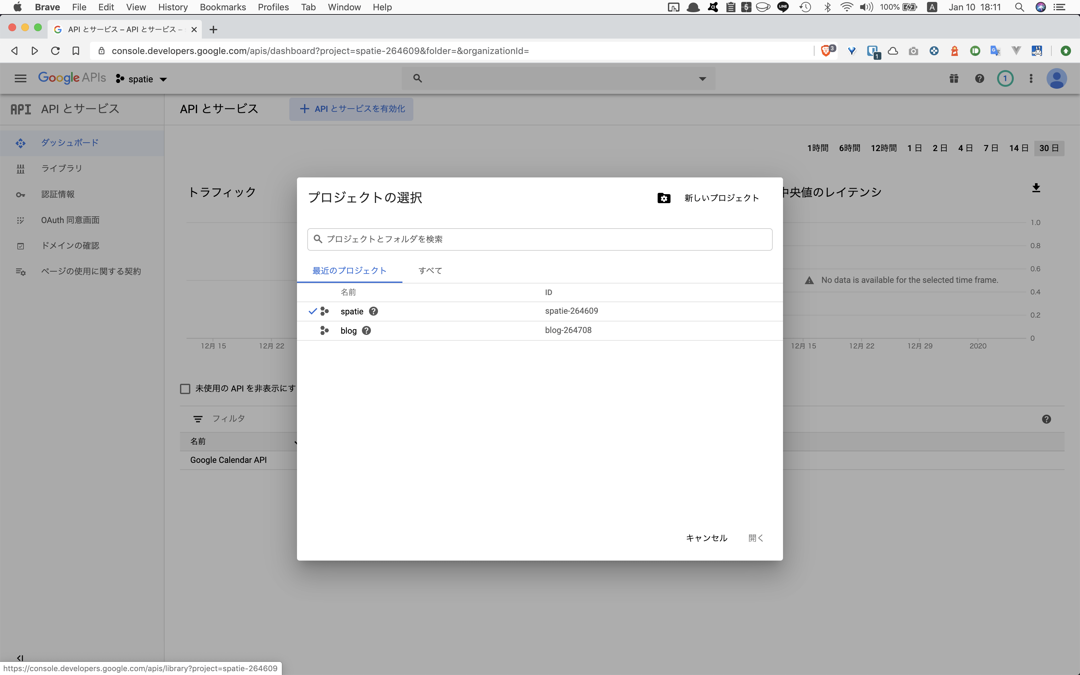Viewport: 1080px width, 675px height.
Task: Switch to the すべて tab
Action: point(429,270)
